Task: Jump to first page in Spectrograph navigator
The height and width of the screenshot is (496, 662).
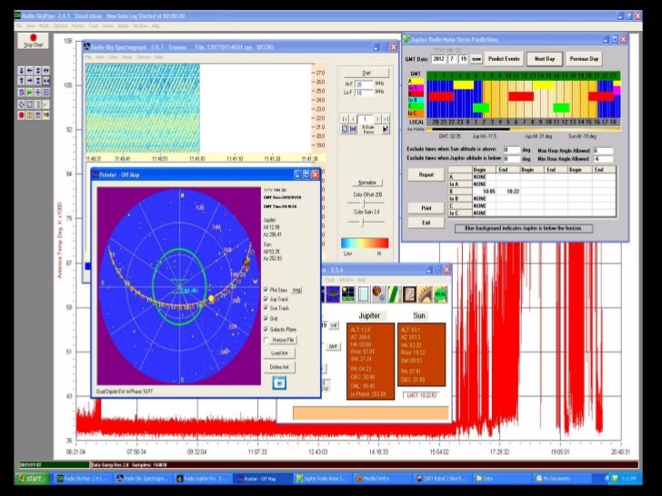Action: pos(345,119)
